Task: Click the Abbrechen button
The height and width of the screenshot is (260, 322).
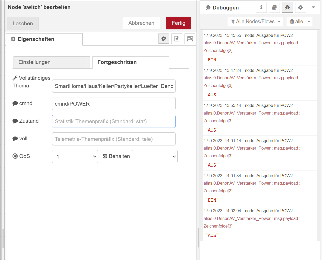Action: pos(141,23)
